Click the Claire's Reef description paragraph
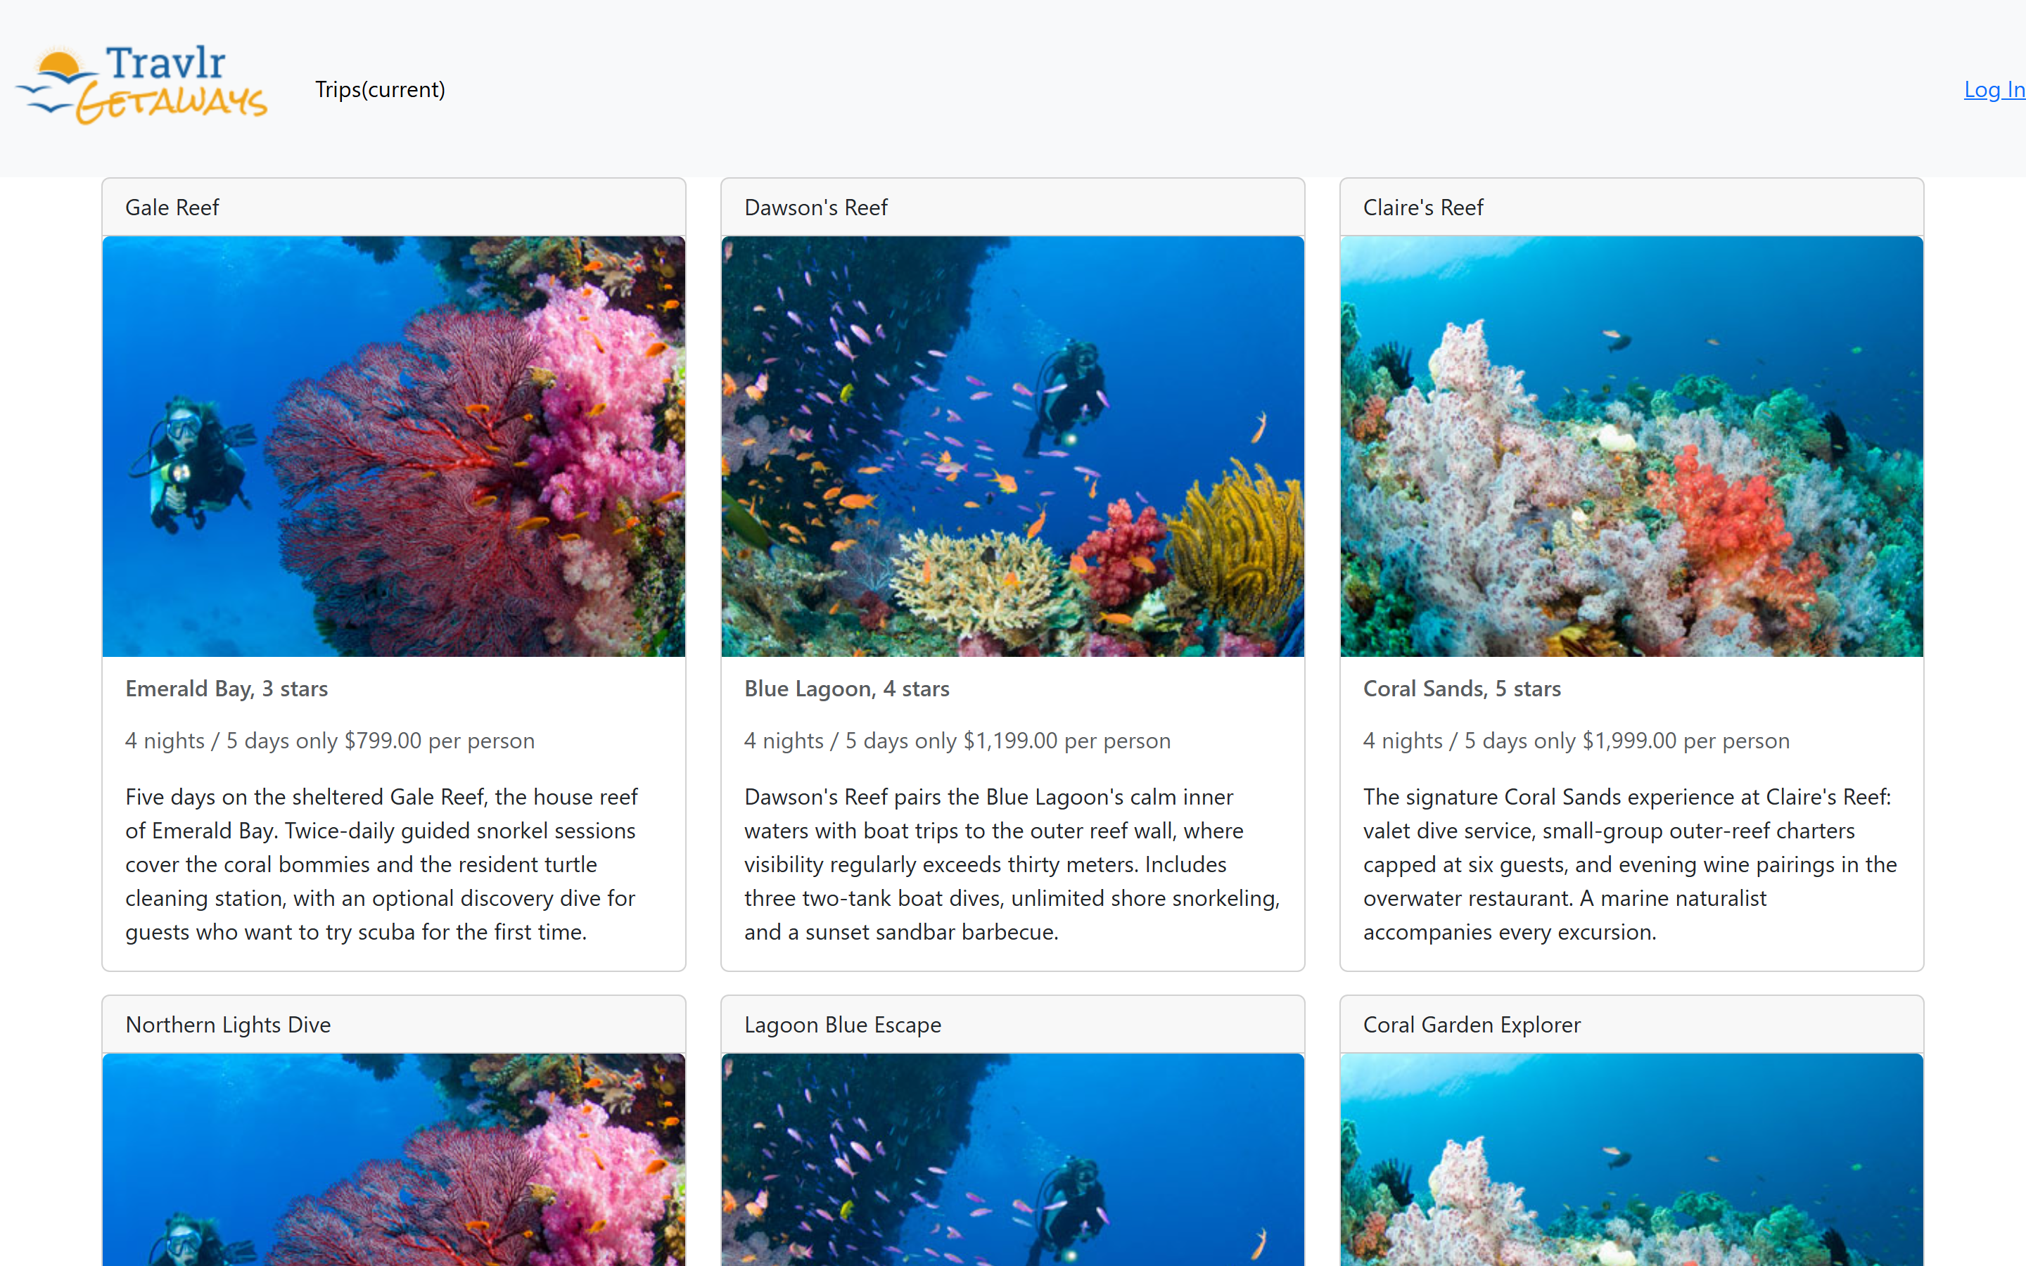2026x1266 pixels. [x=1631, y=864]
